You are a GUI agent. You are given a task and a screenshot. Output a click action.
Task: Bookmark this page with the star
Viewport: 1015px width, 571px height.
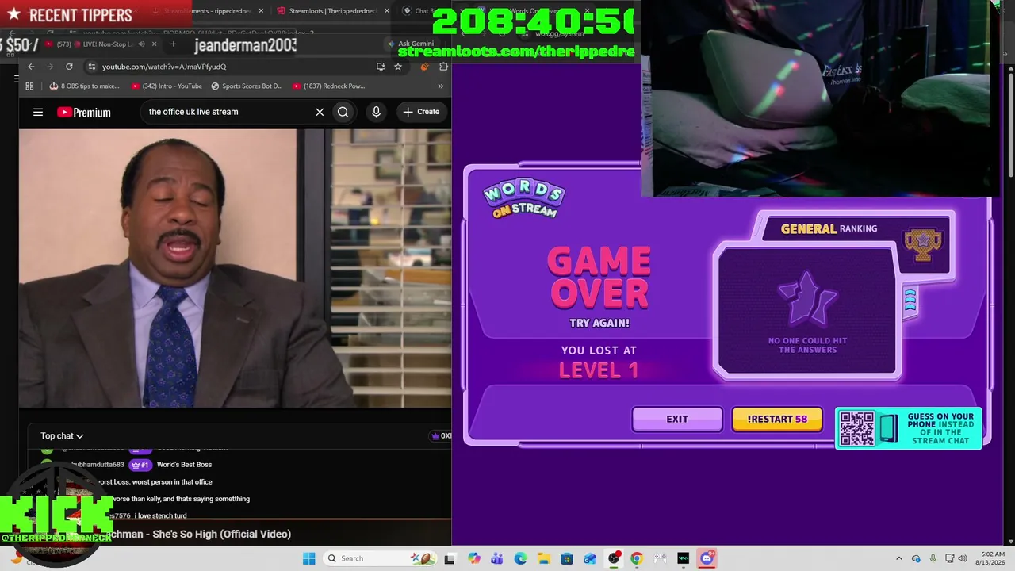[x=398, y=67]
